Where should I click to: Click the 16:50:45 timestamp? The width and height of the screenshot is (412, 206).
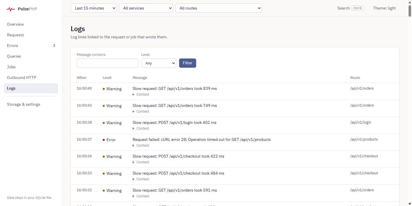tap(84, 88)
